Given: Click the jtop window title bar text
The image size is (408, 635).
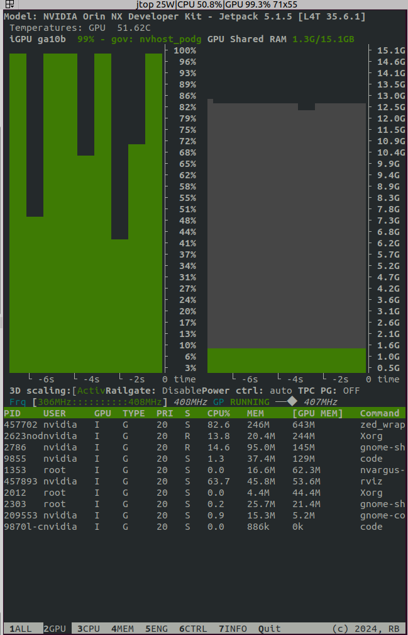Looking at the screenshot, I should click(x=216, y=4).
